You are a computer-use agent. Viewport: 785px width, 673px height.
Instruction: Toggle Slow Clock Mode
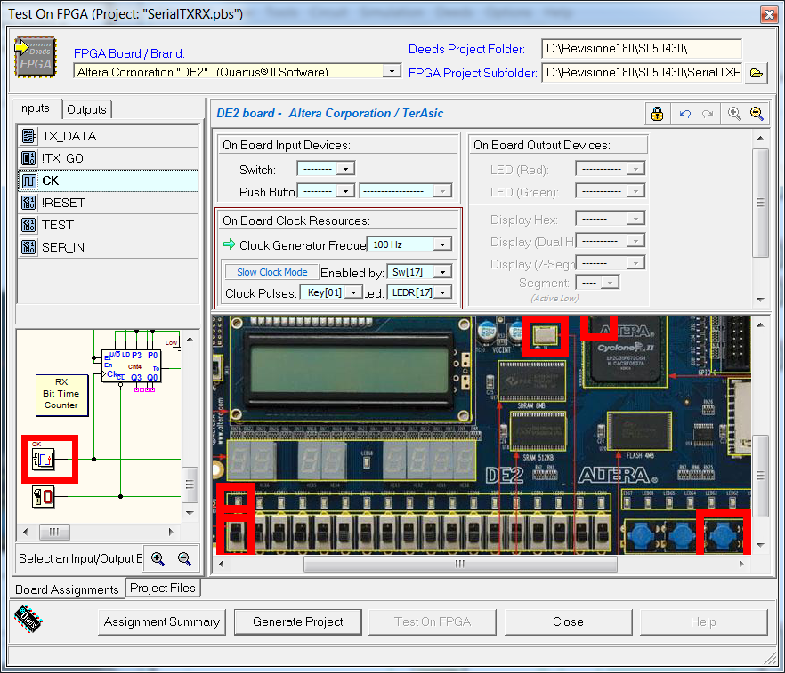[271, 272]
